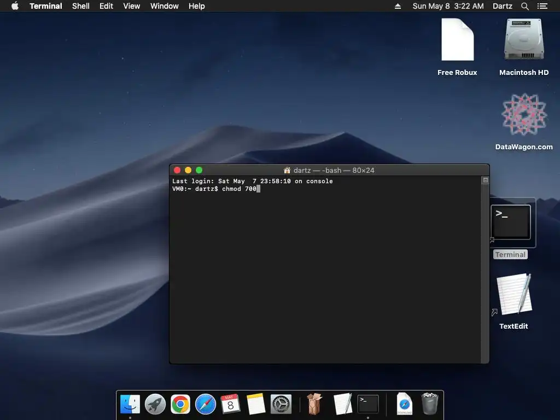Image resolution: width=560 pixels, height=420 pixels.
Task: Open the Apple menu
Action: pos(15,6)
